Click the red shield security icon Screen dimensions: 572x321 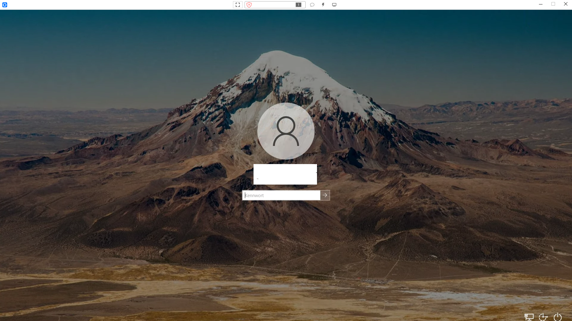click(x=249, y=5)
